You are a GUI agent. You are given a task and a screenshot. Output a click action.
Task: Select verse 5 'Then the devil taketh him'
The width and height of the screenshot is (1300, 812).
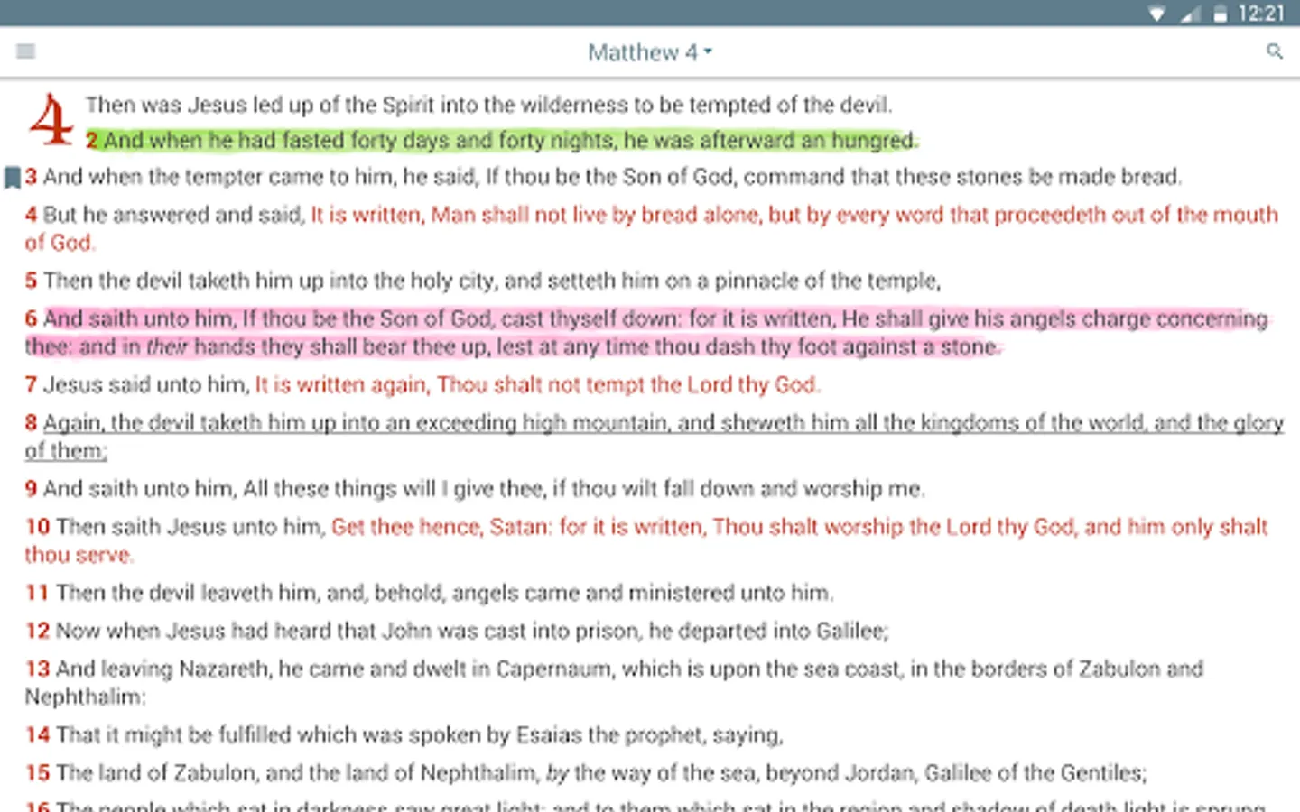[x=483, y=281]
